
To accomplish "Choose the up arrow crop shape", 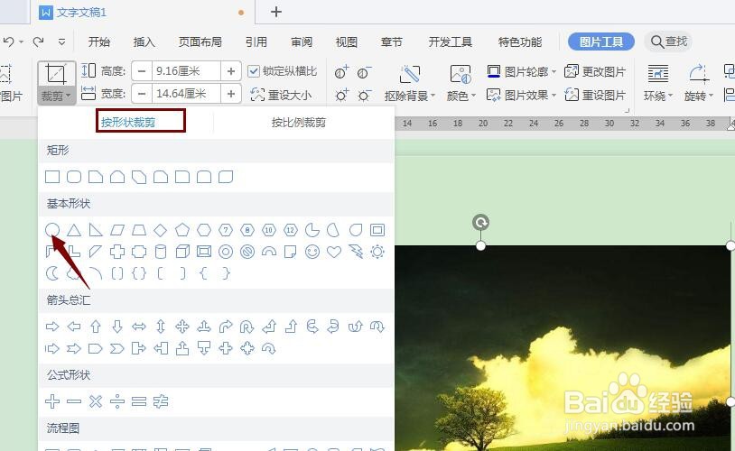I will 96,327.
